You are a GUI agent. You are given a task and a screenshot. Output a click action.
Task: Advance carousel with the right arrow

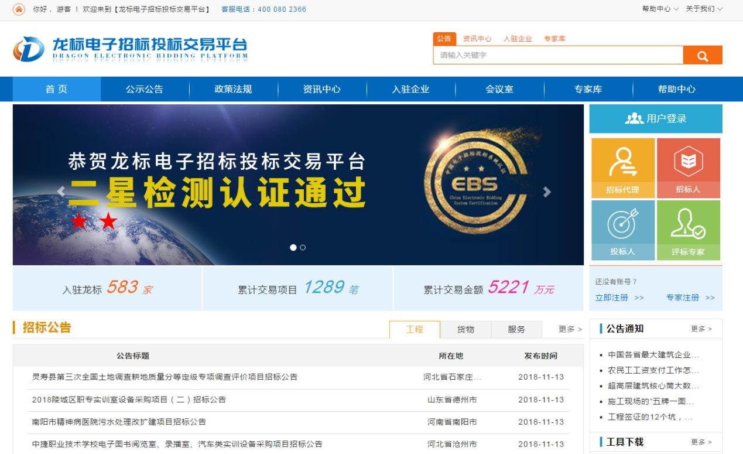(547, 190)
